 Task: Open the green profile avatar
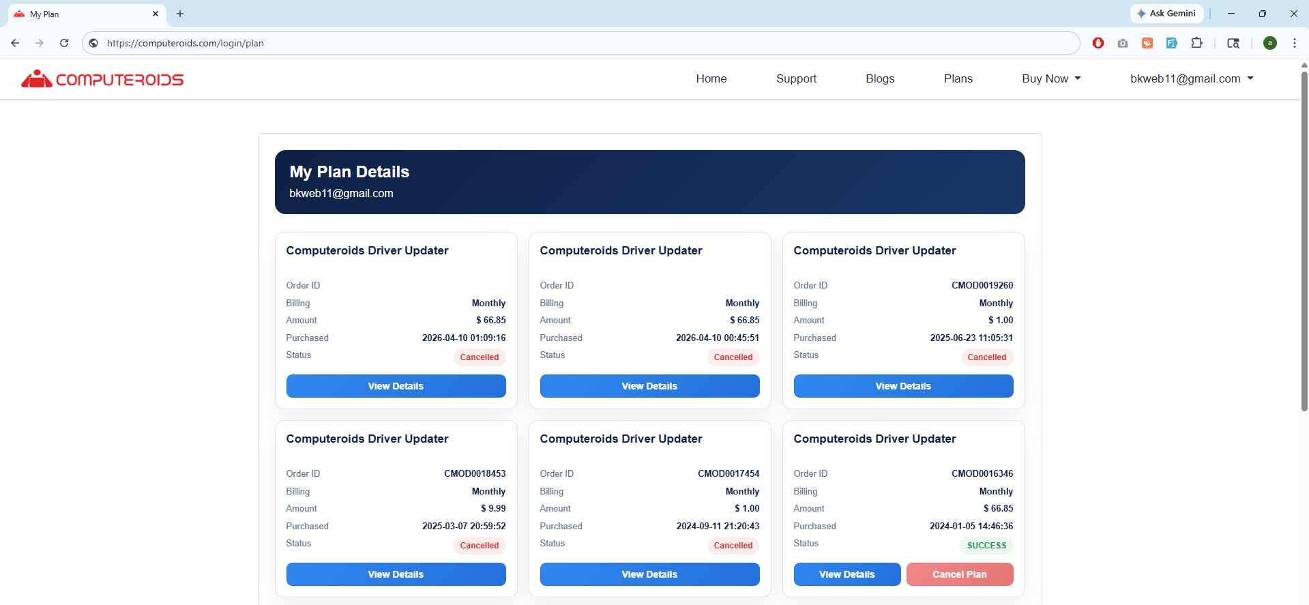(x=1270, y=43)
